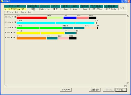Click the 切断回数 value 21回 cell
Viewport: 131px width, 95px height.
(x=33, y=9)
